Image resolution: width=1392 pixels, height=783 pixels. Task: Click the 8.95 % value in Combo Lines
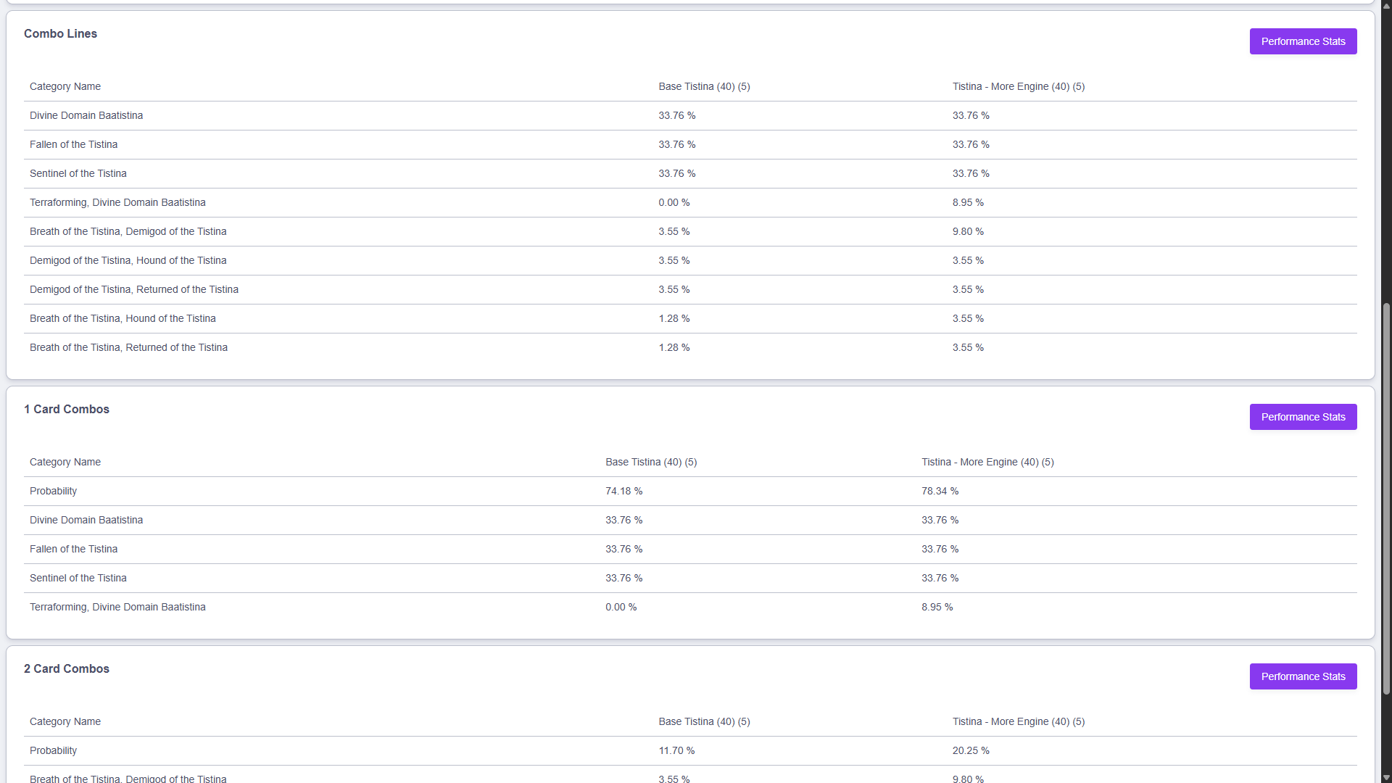coord(968,202)
